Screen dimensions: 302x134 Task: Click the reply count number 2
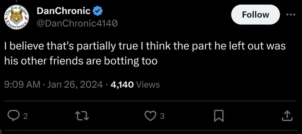[x=25, y=116]
